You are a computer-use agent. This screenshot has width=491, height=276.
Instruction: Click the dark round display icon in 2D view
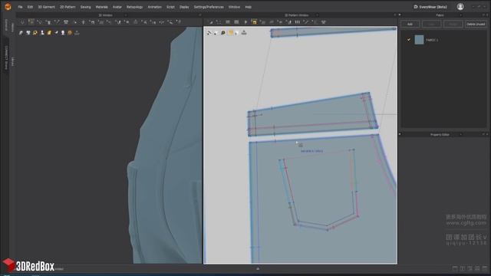[223, 32]
